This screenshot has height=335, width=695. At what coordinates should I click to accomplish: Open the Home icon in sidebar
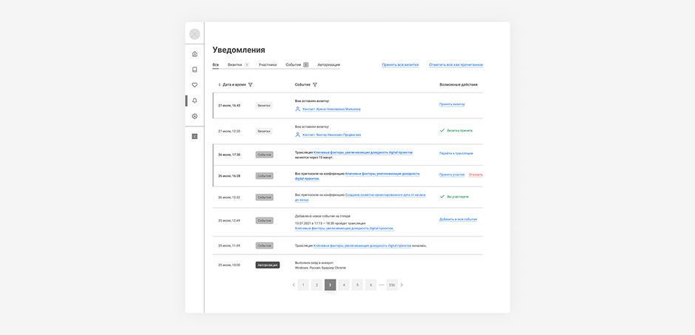pos(194,54)
